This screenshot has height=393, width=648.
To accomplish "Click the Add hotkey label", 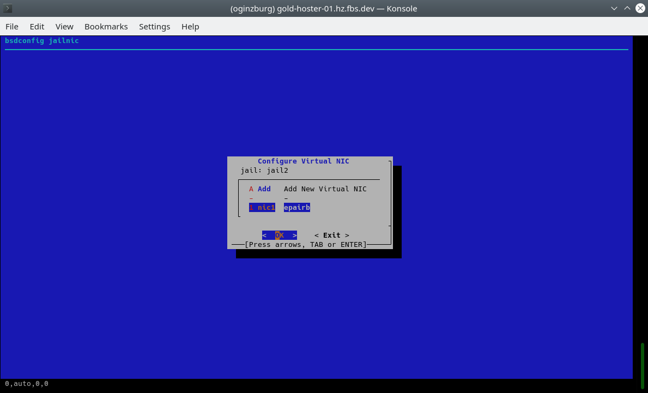I will 264,189.
